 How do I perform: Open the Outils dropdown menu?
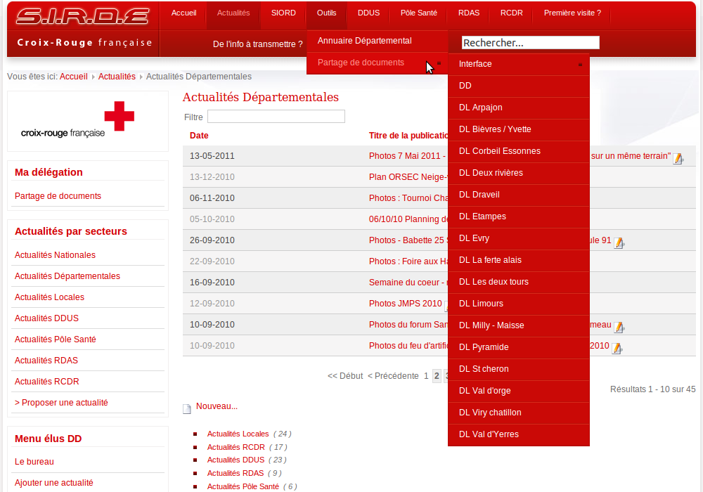[x=326, y=13]
